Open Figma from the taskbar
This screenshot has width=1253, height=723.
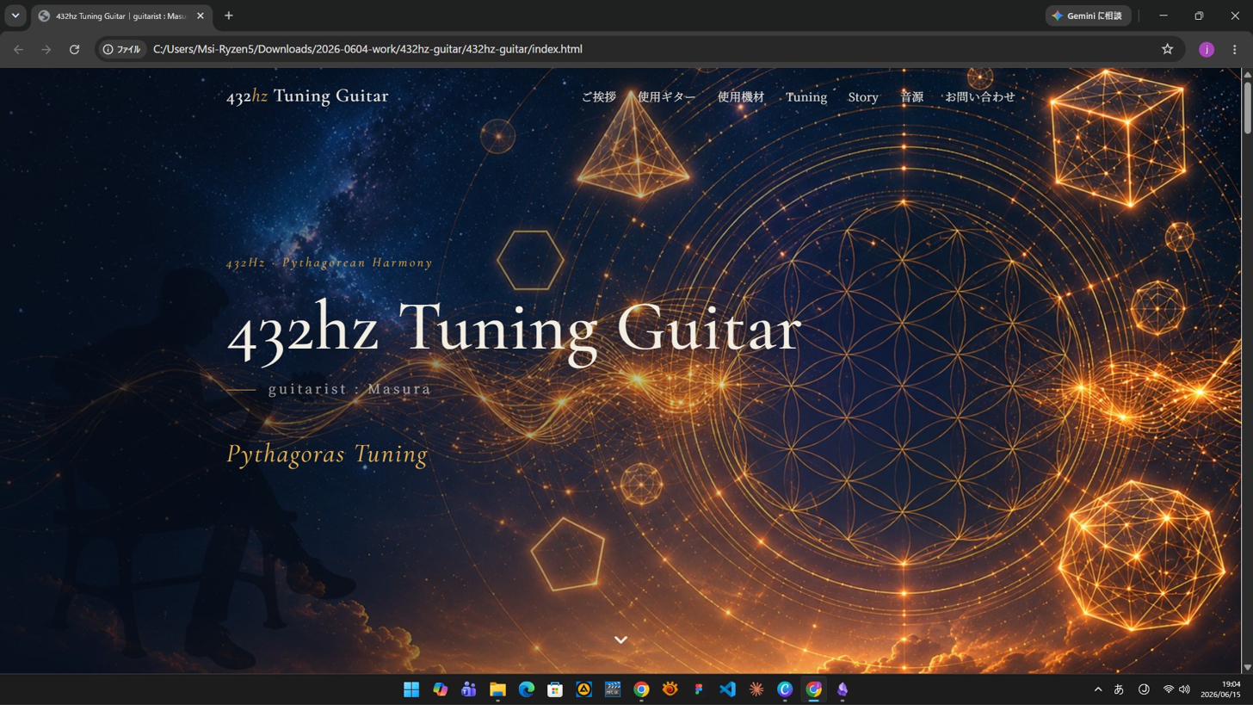699,689
